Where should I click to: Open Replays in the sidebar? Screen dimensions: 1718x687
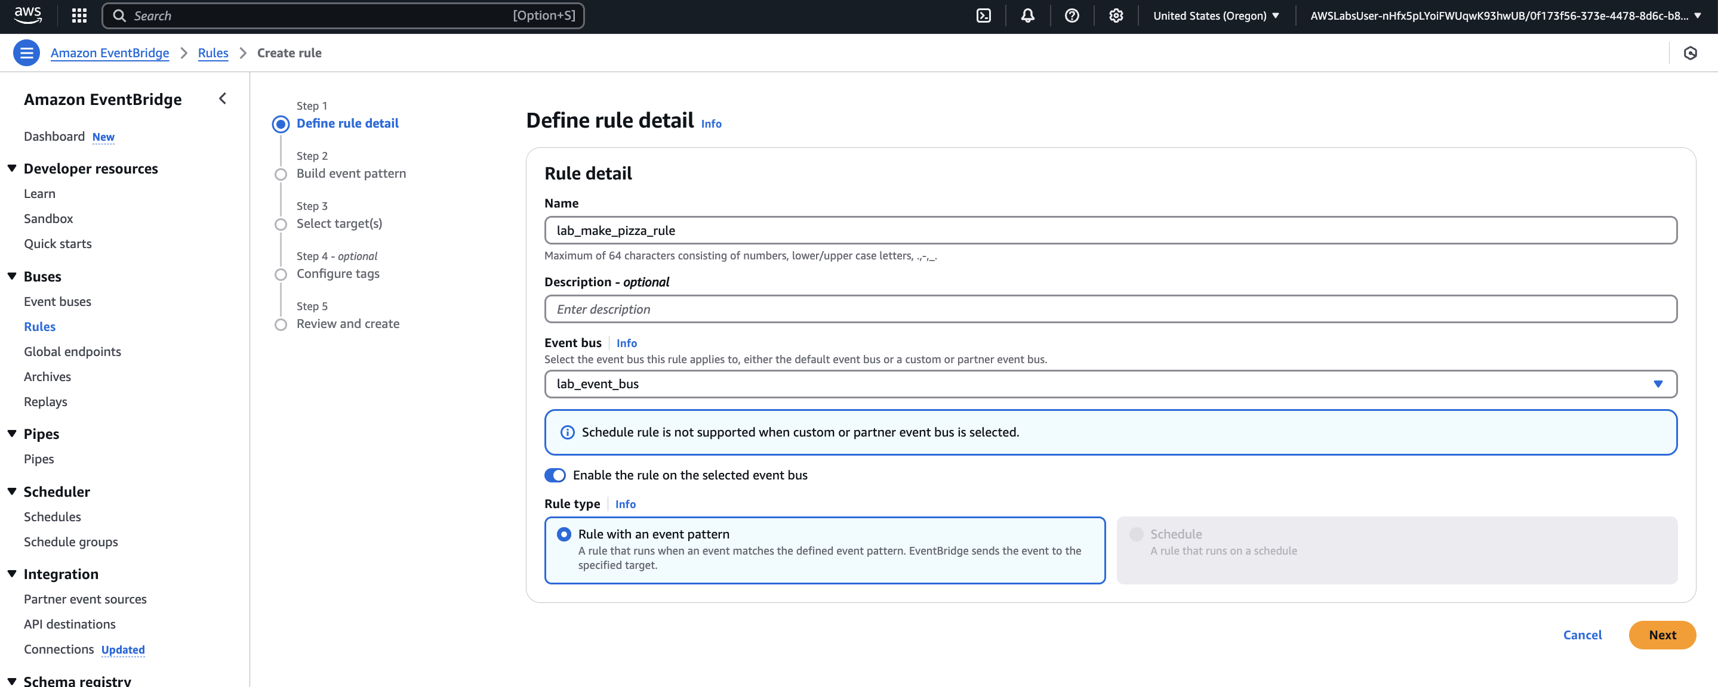(x=45, y=401)
